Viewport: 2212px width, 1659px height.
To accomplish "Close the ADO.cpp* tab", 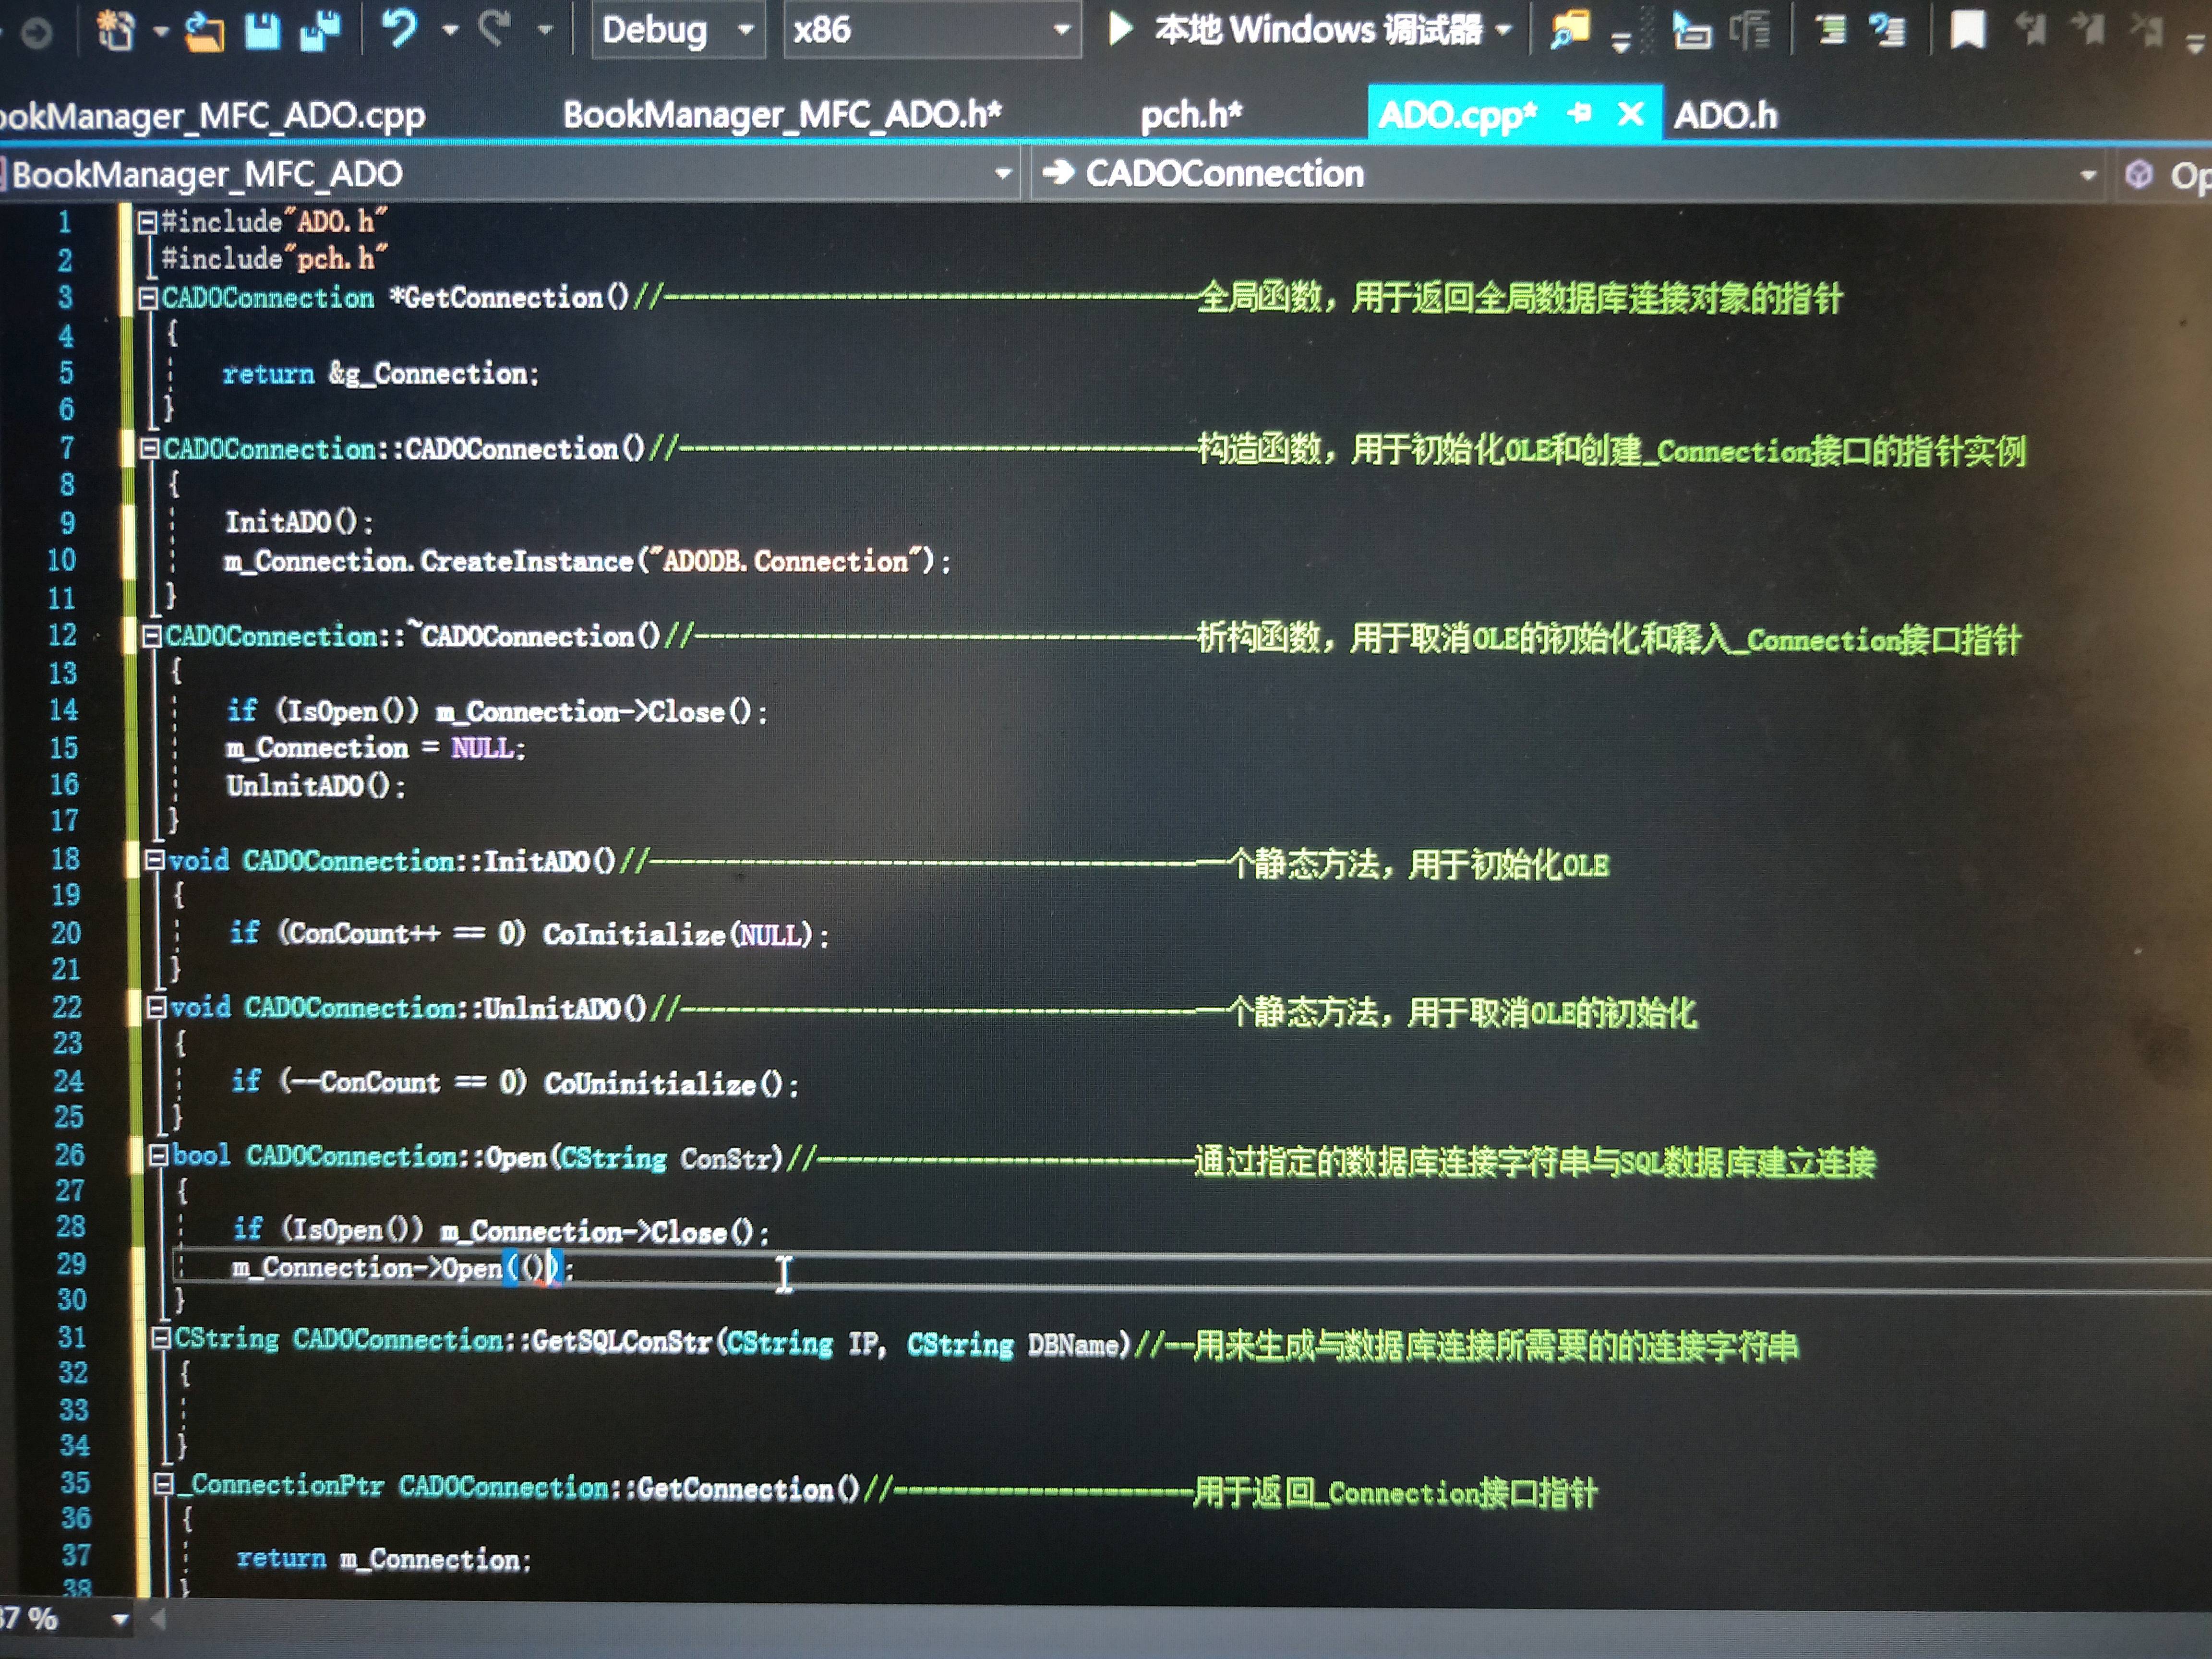I will pyautogui.click(x=1630, y=113).
